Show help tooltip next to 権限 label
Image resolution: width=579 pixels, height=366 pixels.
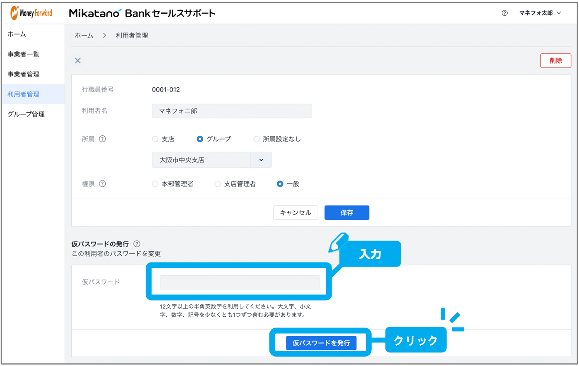(102, 184)
